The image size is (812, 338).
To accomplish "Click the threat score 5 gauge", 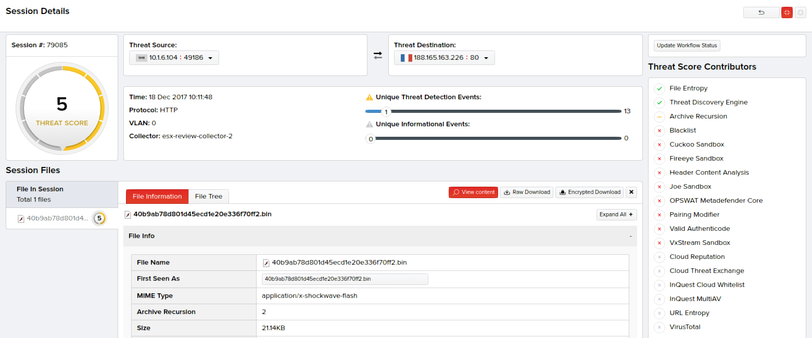I will (62, 108).
